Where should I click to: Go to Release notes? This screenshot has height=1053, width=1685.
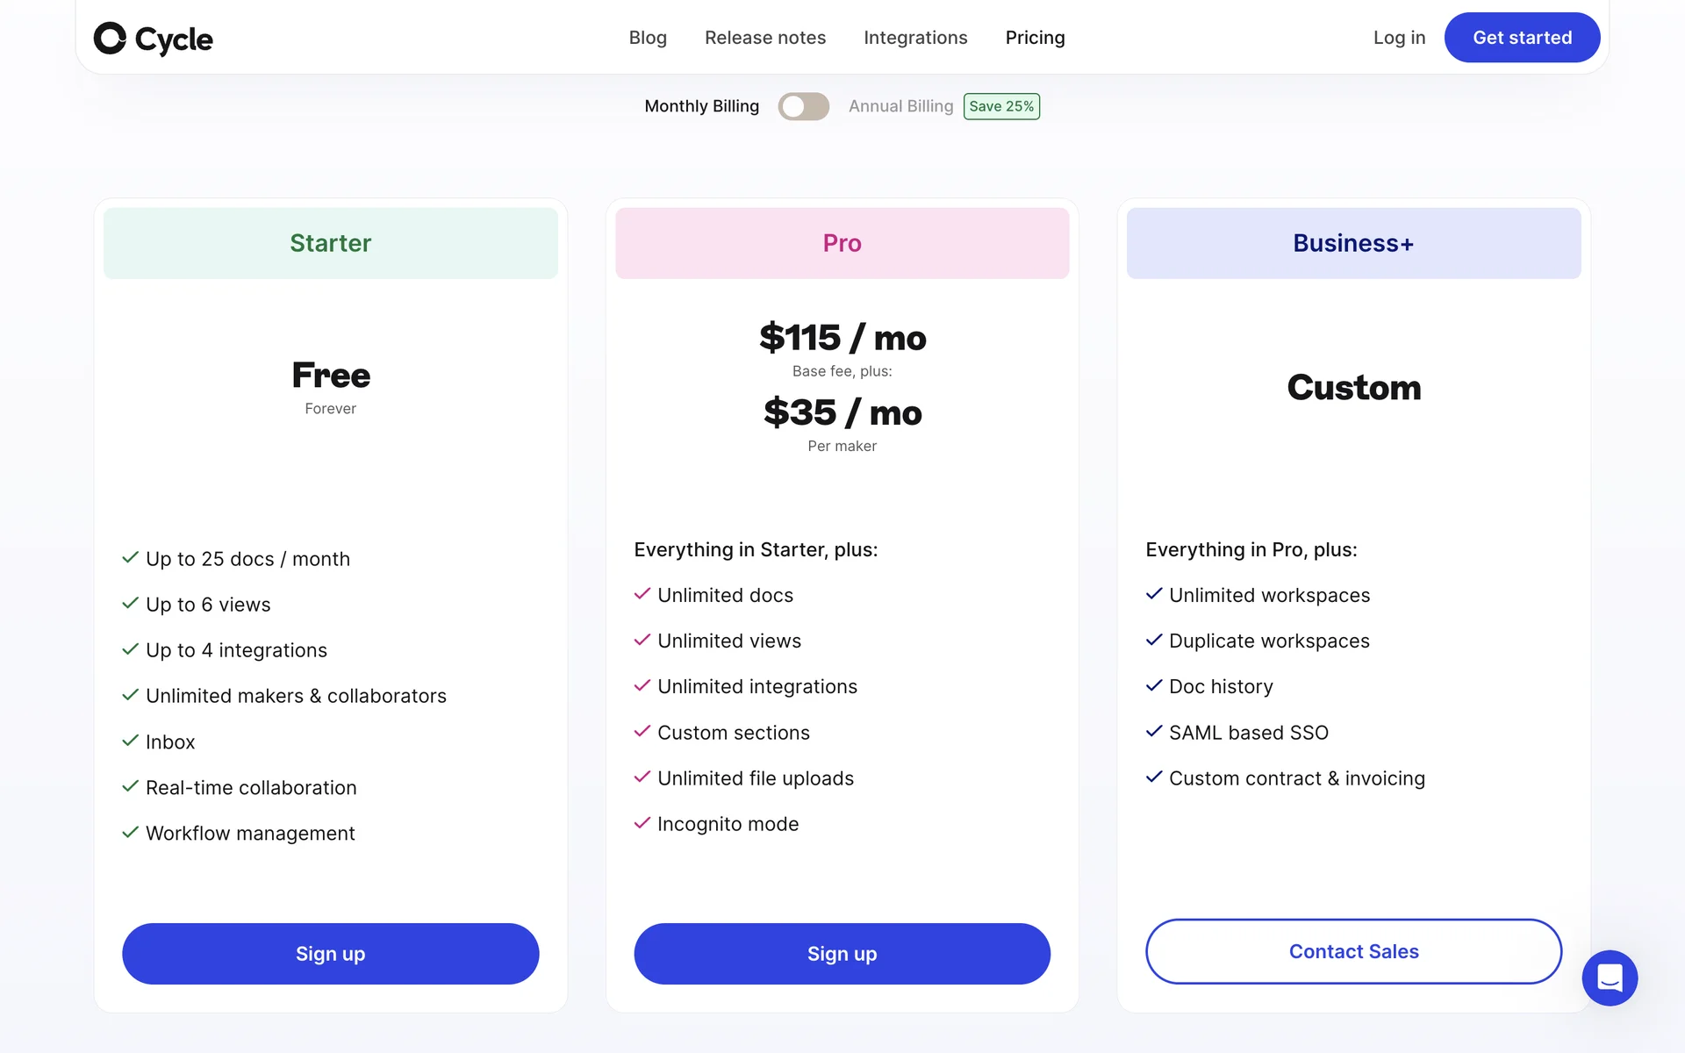[765, 38]
